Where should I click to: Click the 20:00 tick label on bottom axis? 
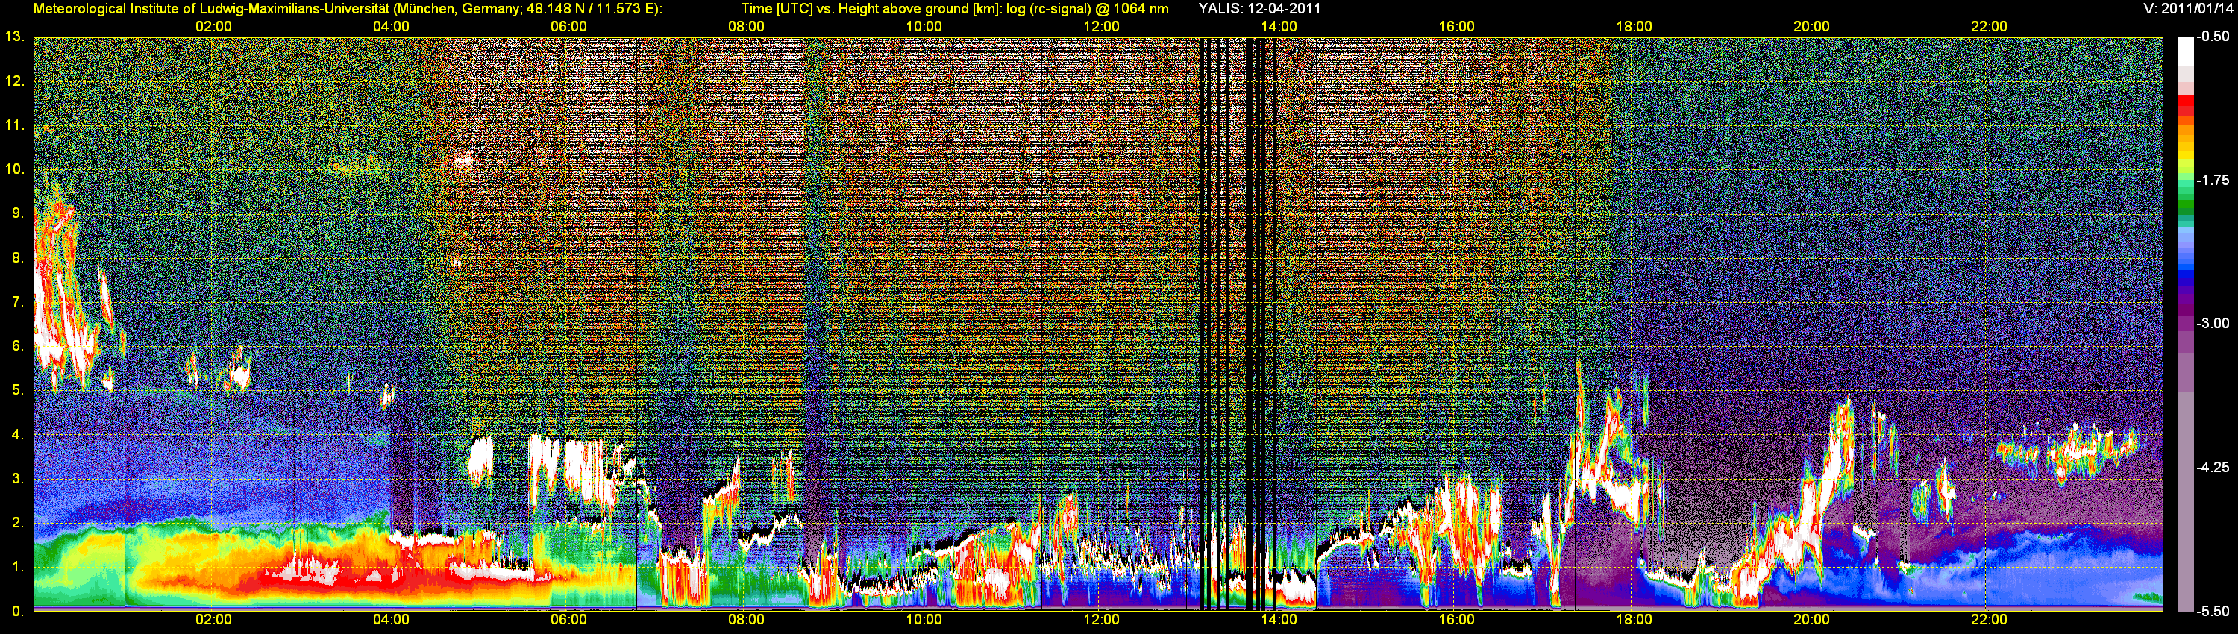coord(1811,620)
